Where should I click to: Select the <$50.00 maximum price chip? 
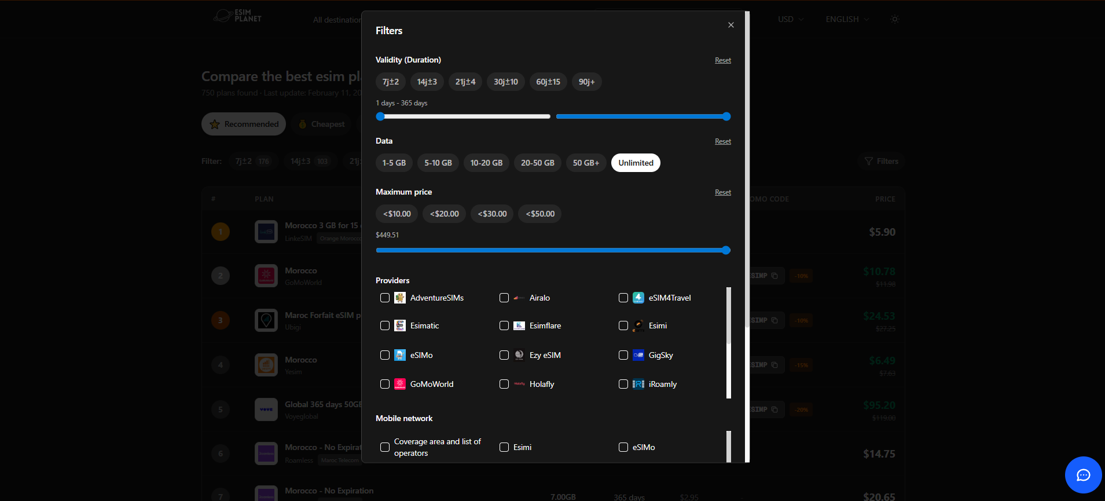540,214
